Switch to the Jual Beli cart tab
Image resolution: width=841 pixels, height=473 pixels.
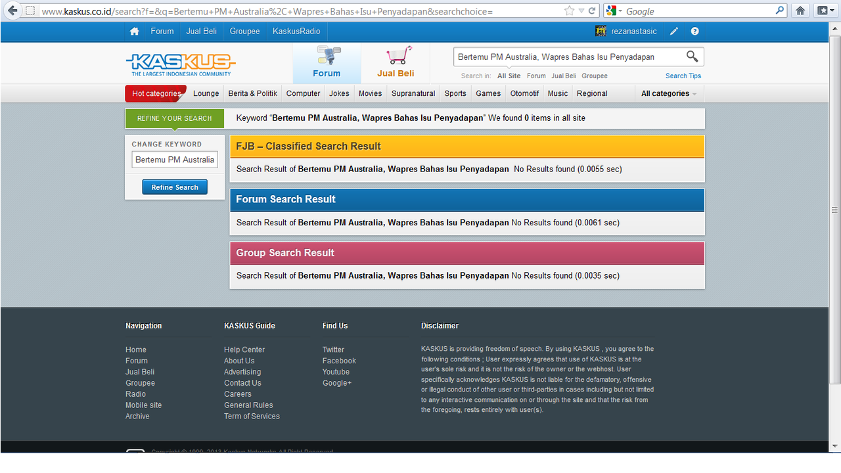coord(396,63)
